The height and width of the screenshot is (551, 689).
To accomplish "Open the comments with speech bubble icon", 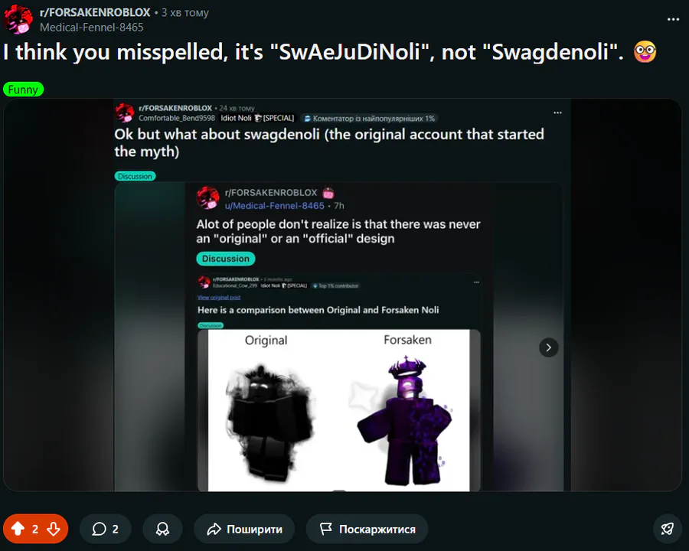I will point(105,529).
